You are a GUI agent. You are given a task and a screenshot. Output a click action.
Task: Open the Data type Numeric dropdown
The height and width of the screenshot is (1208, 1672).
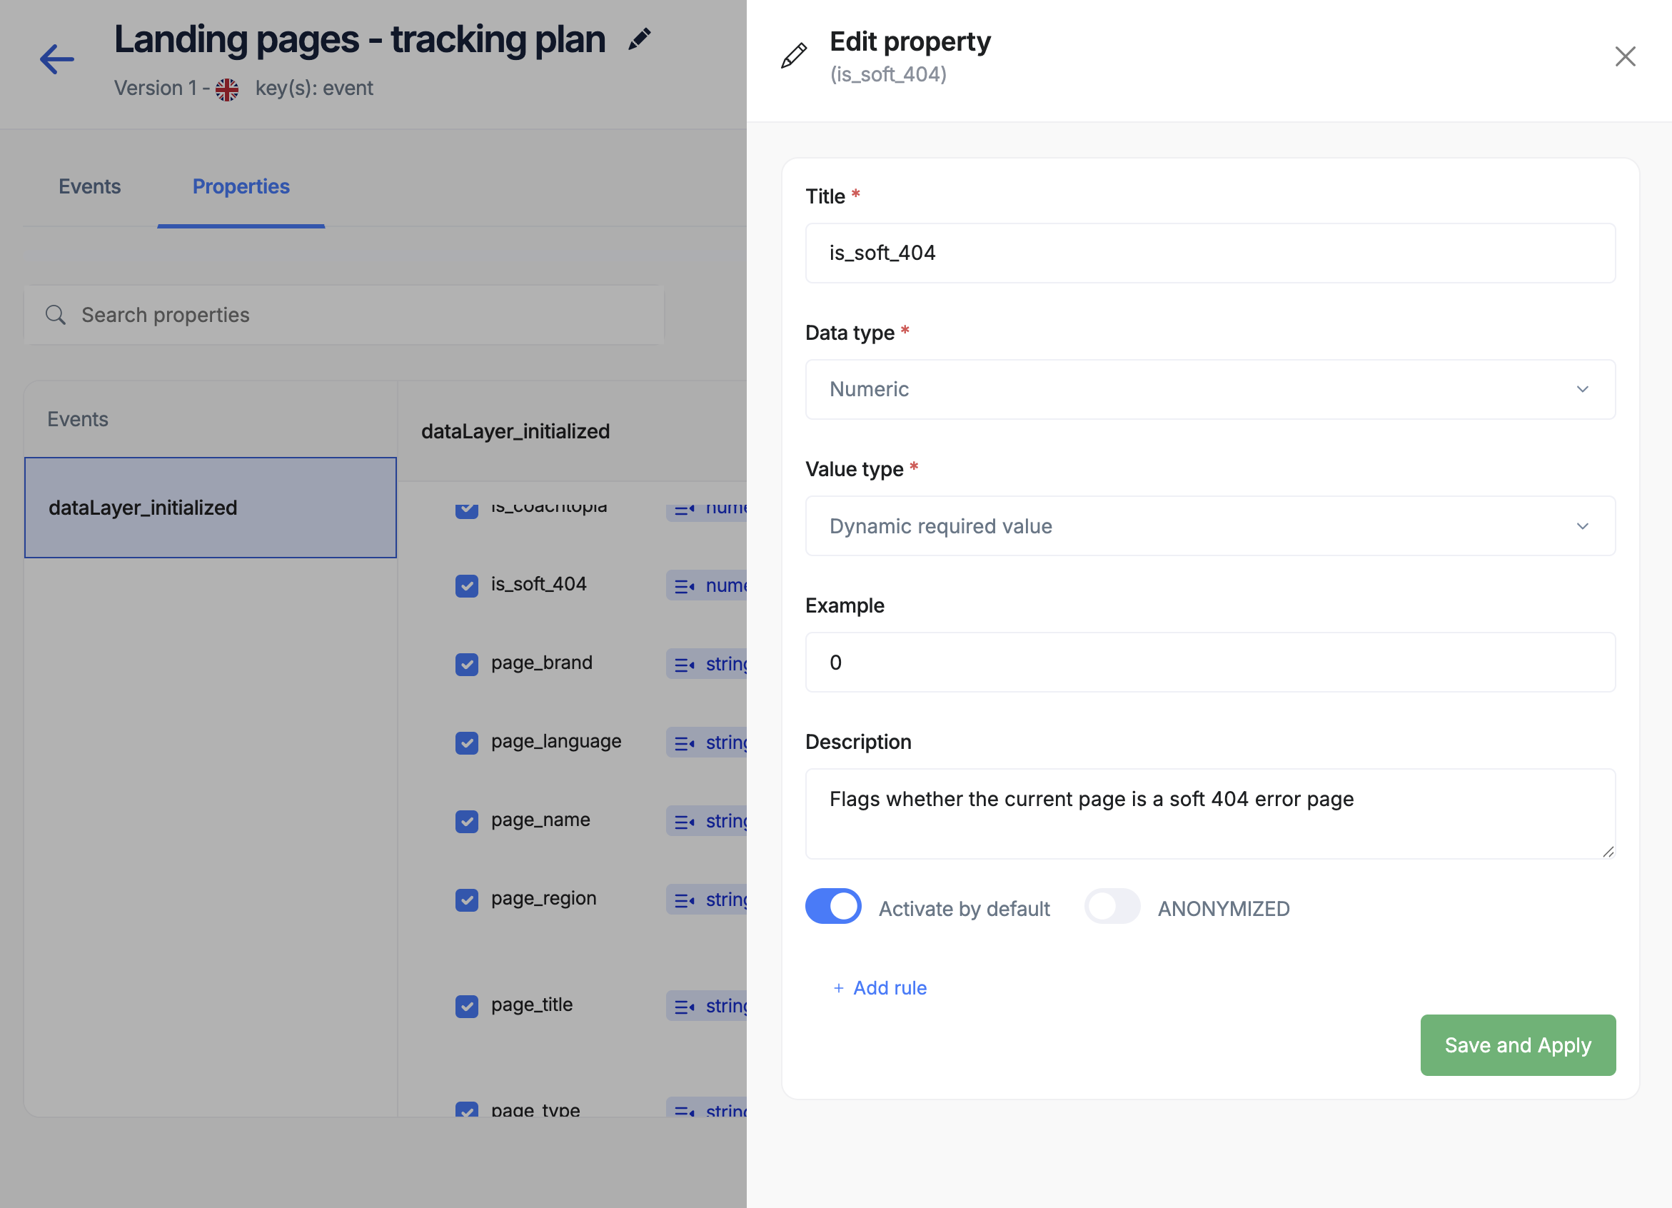(x=1210, y=389)
